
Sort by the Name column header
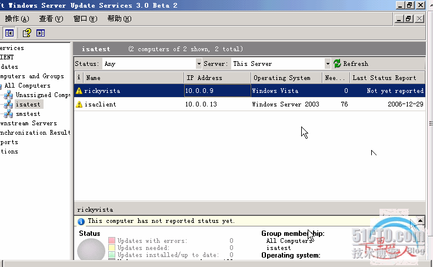pyautogui.click(x=134, y=78)
